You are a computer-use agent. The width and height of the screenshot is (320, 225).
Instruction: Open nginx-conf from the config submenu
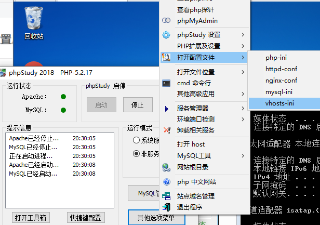284,81
